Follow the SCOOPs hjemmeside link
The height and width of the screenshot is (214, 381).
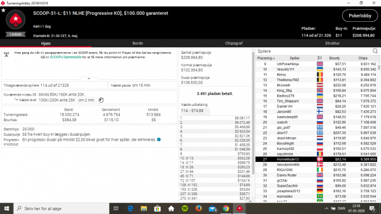[66, 57]
